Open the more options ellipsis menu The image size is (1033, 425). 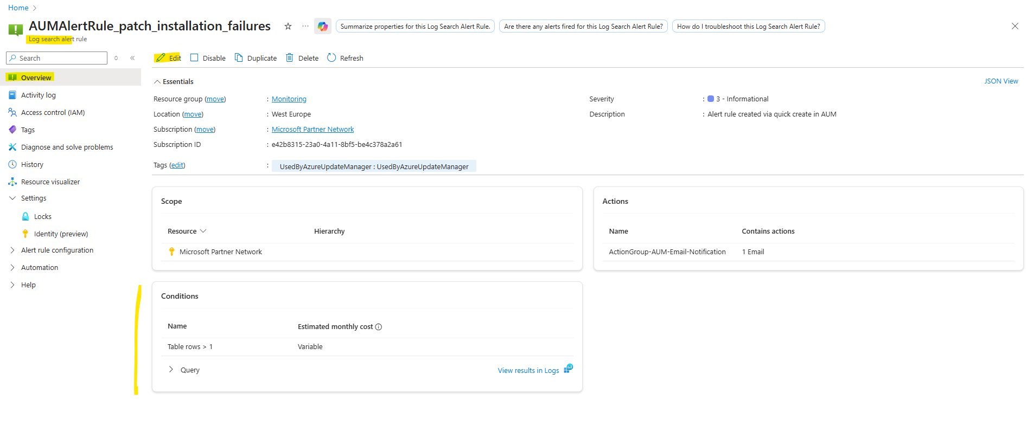click(305, 26)
